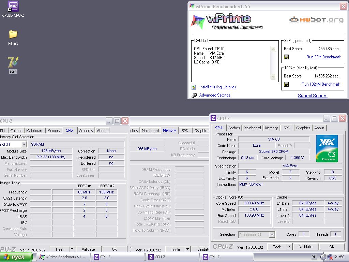349x262 pixels.
Task: Run the 1024M Benchmark
Action: click(321, 84)
